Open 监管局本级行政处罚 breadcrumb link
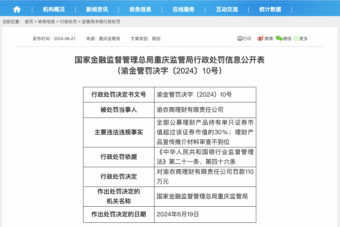 click(x=101, y=22)
